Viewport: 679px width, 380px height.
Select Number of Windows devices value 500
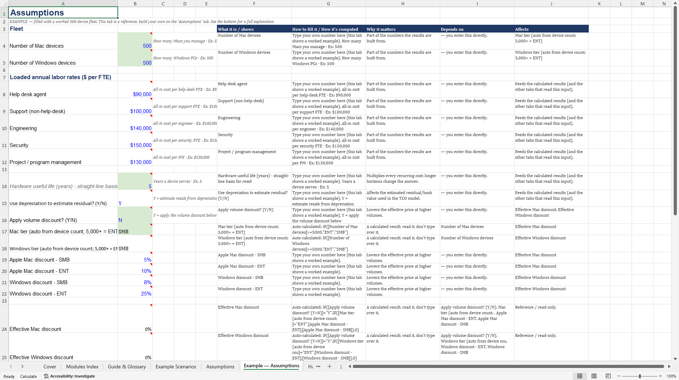pyautogui.click(x=135, y=58)
